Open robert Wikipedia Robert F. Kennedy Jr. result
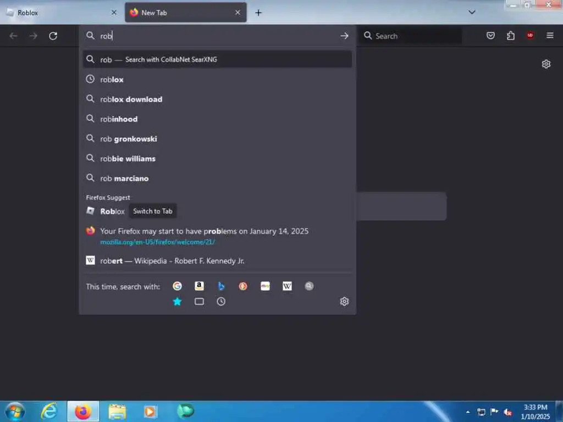This screenshot has width=563, height=422. [x=217, y=261]
